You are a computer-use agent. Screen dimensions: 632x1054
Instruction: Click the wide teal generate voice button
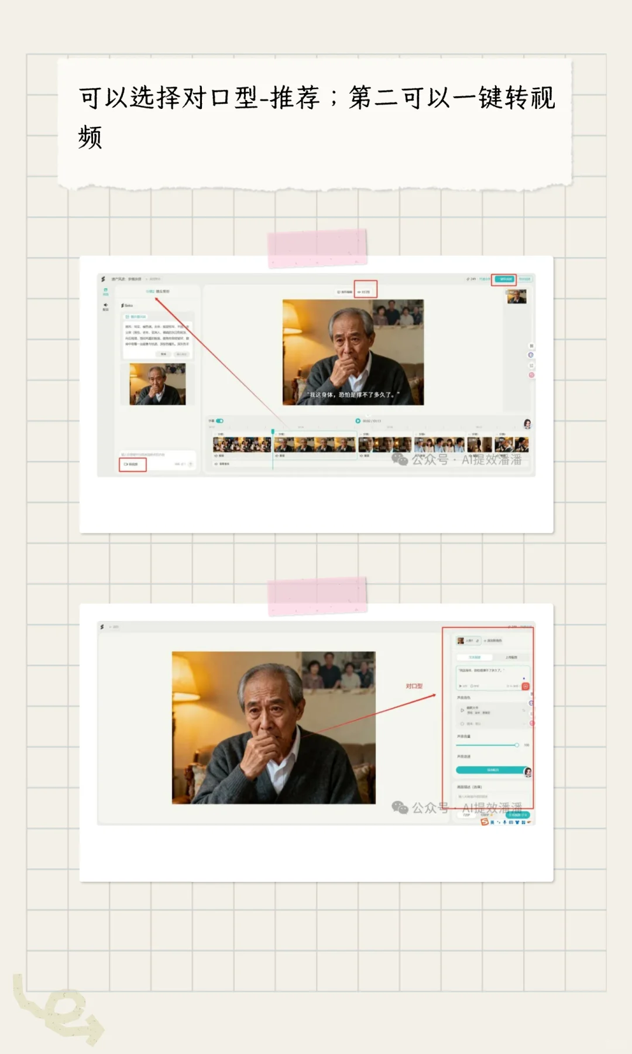[492, 770]
